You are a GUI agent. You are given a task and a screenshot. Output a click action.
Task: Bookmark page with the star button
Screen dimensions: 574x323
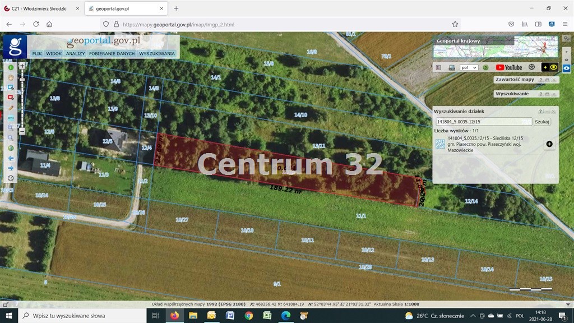coord(455,25)
